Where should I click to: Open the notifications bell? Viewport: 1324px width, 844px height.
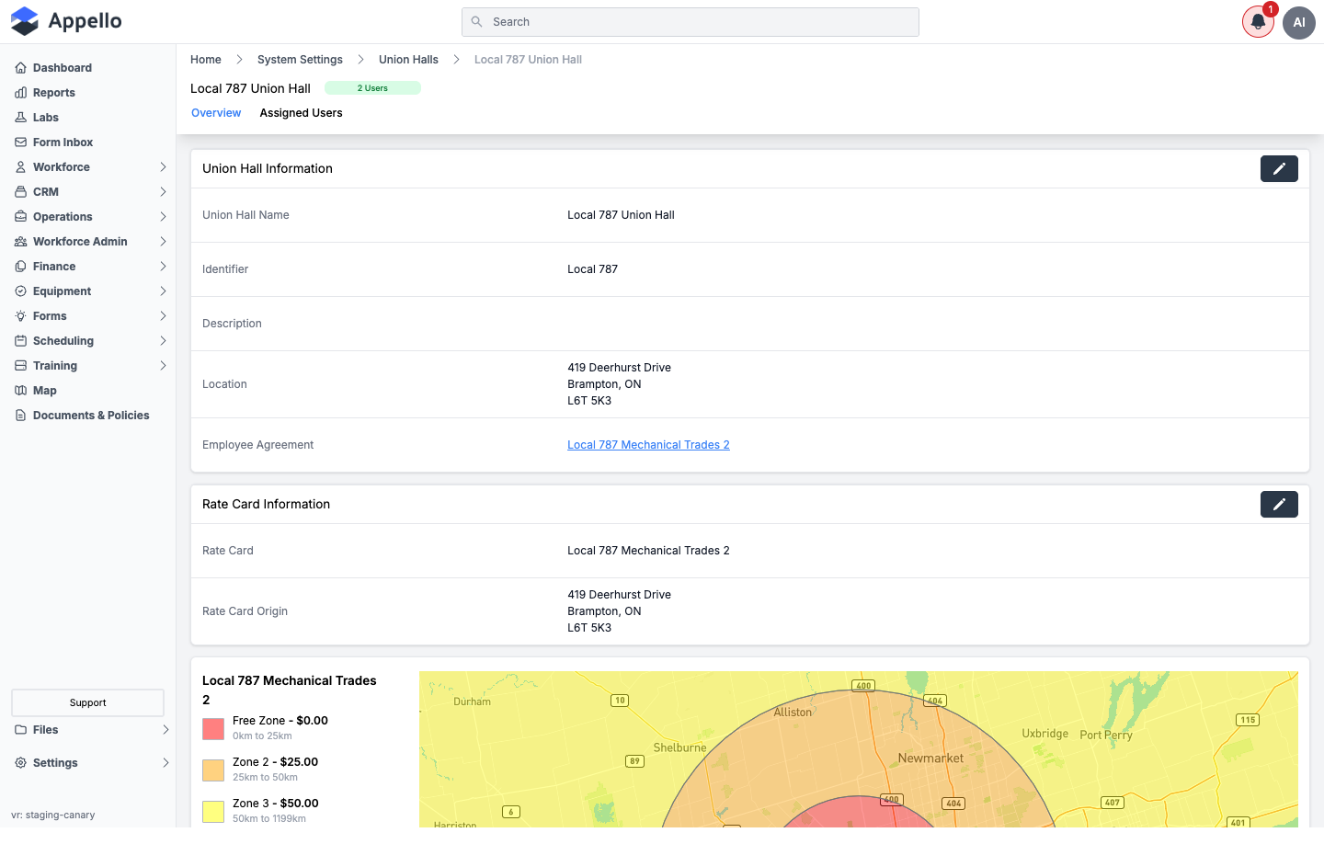pos(1258,22)
